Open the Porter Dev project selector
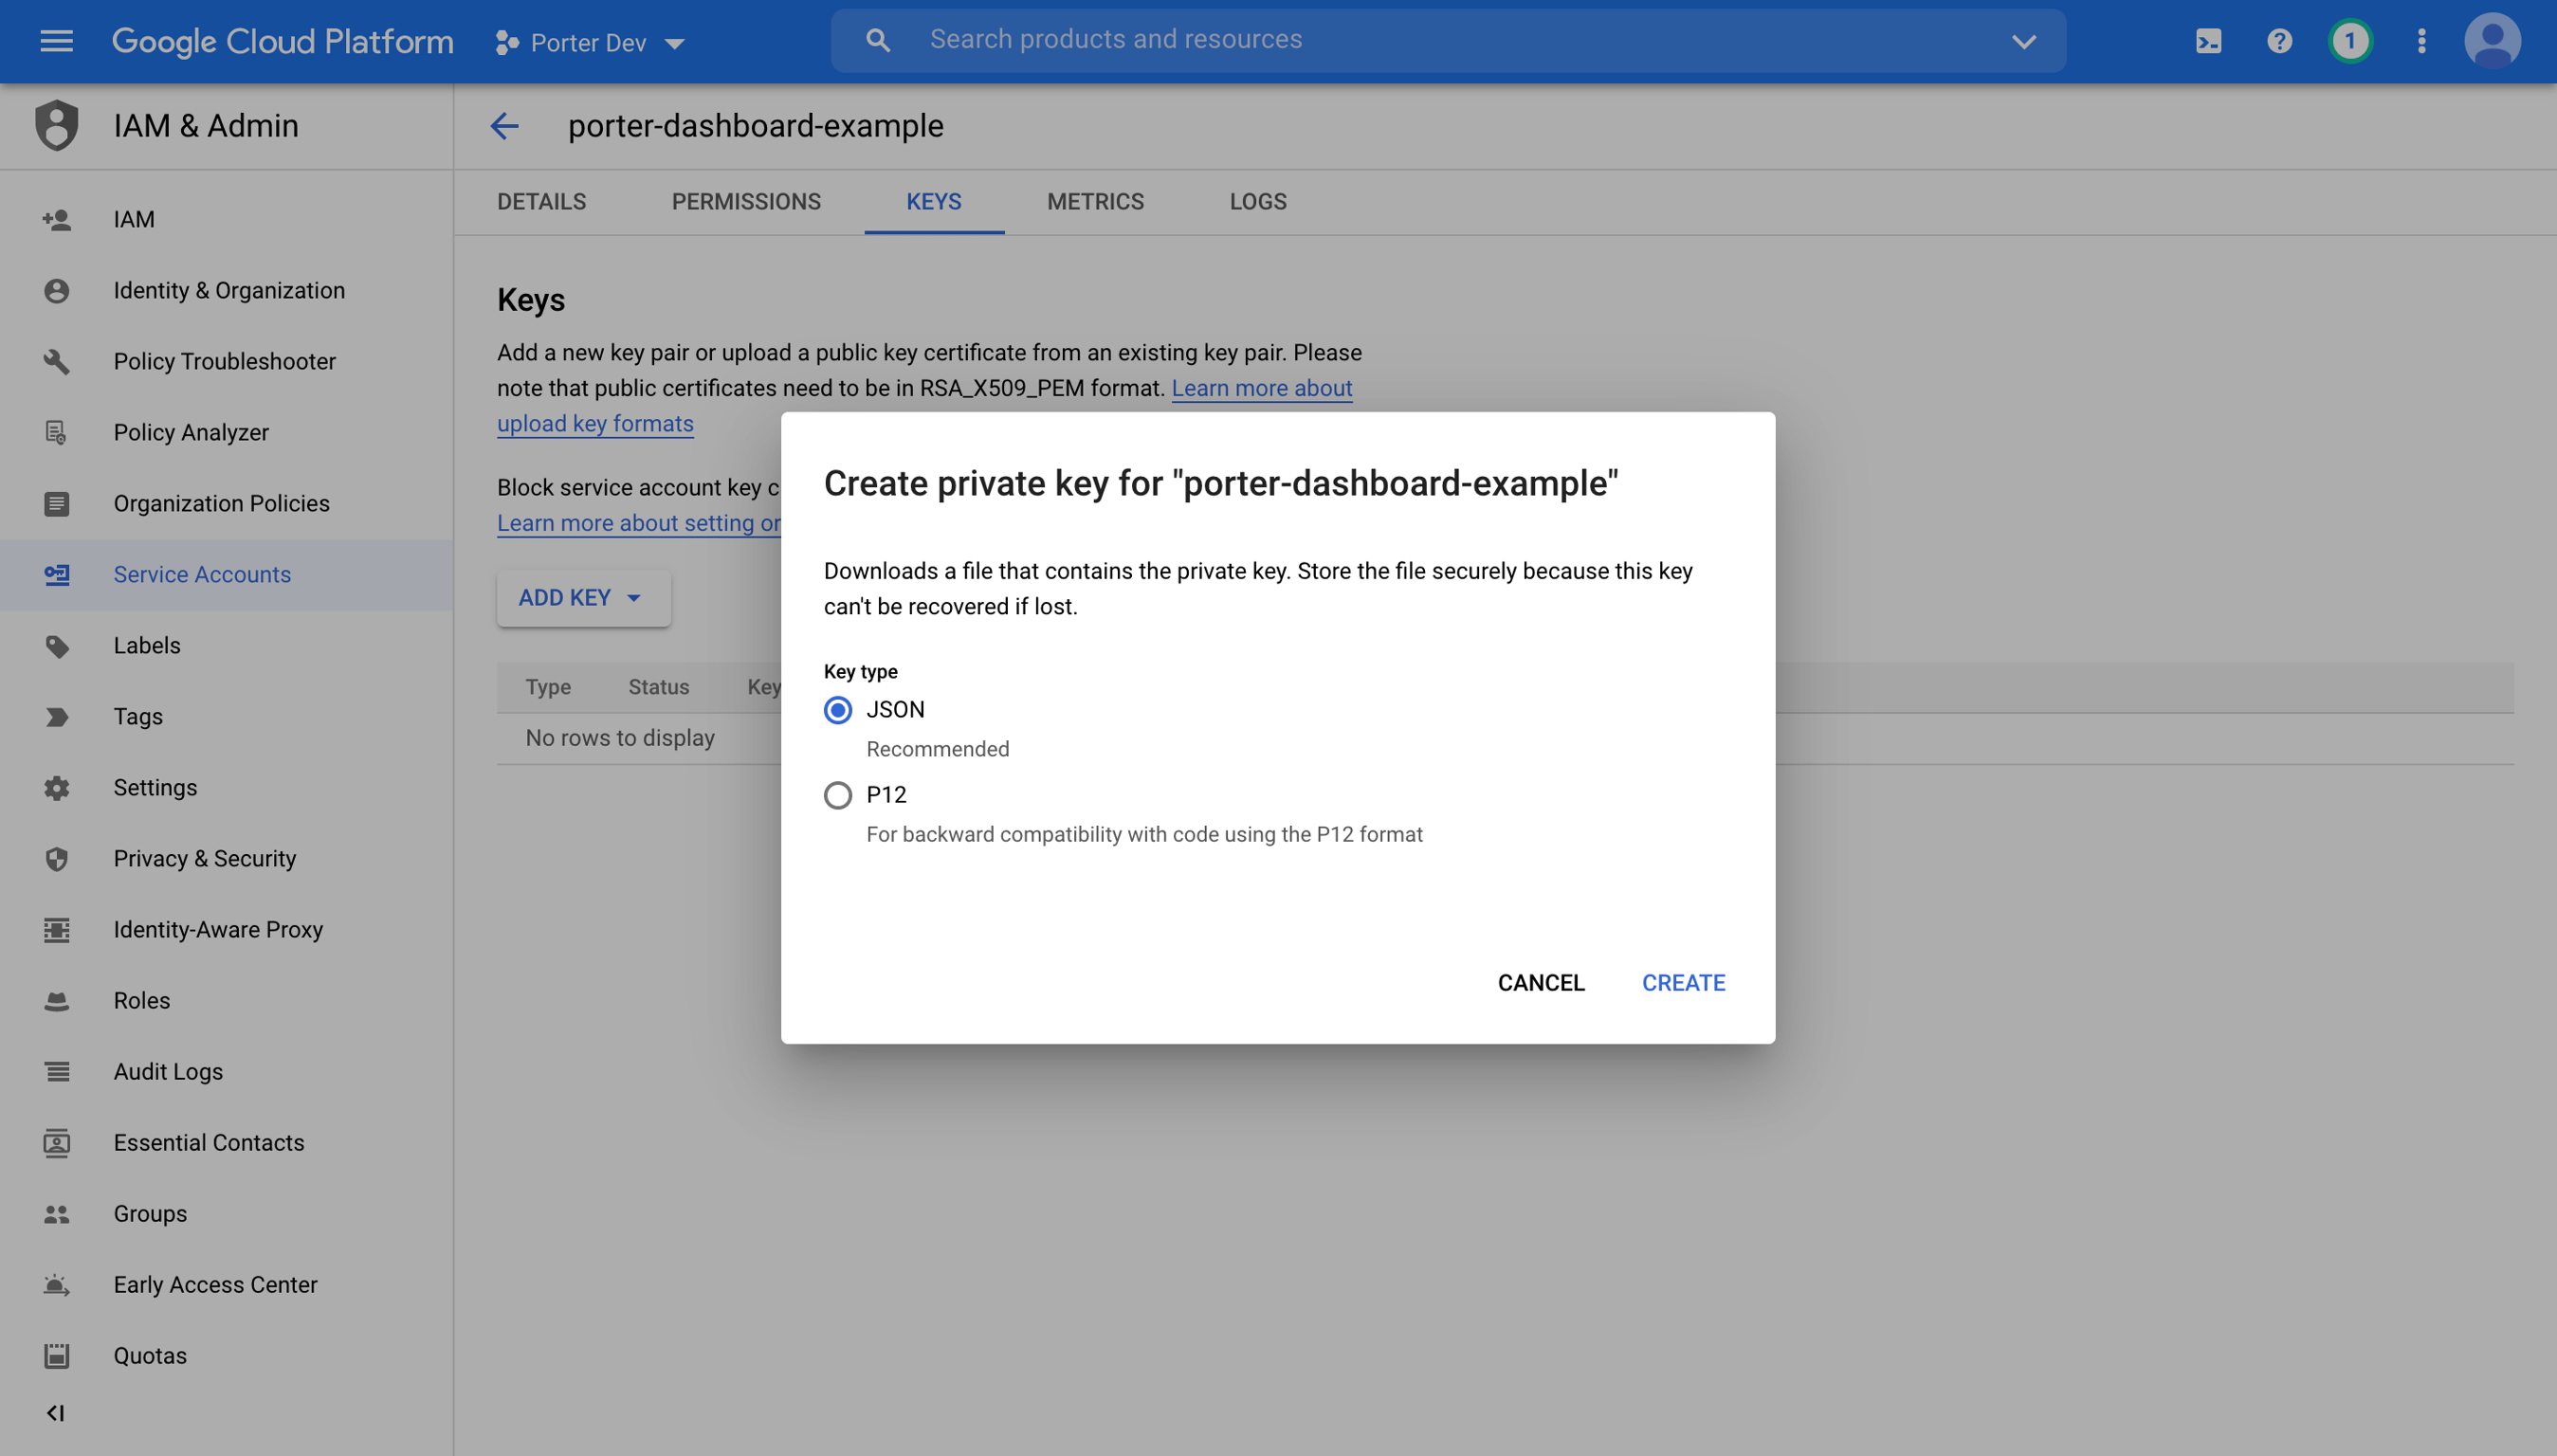The width and height of the screenshot is (2557, 1456). (x=590, y=42)
